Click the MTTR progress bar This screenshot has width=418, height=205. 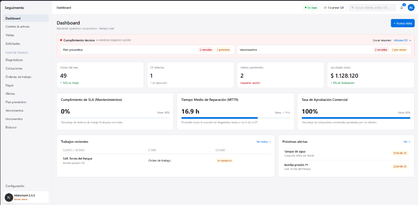click(x=236, y=118)
